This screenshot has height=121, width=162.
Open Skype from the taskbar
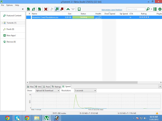(x=17, y=118)
